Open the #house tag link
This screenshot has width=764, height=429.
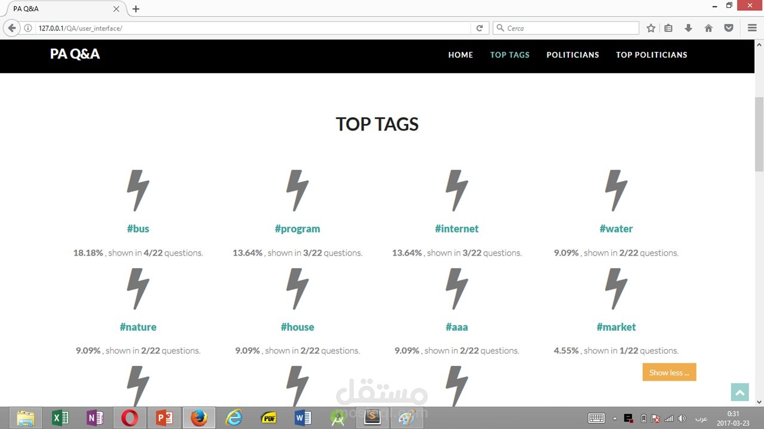point(297,327)
